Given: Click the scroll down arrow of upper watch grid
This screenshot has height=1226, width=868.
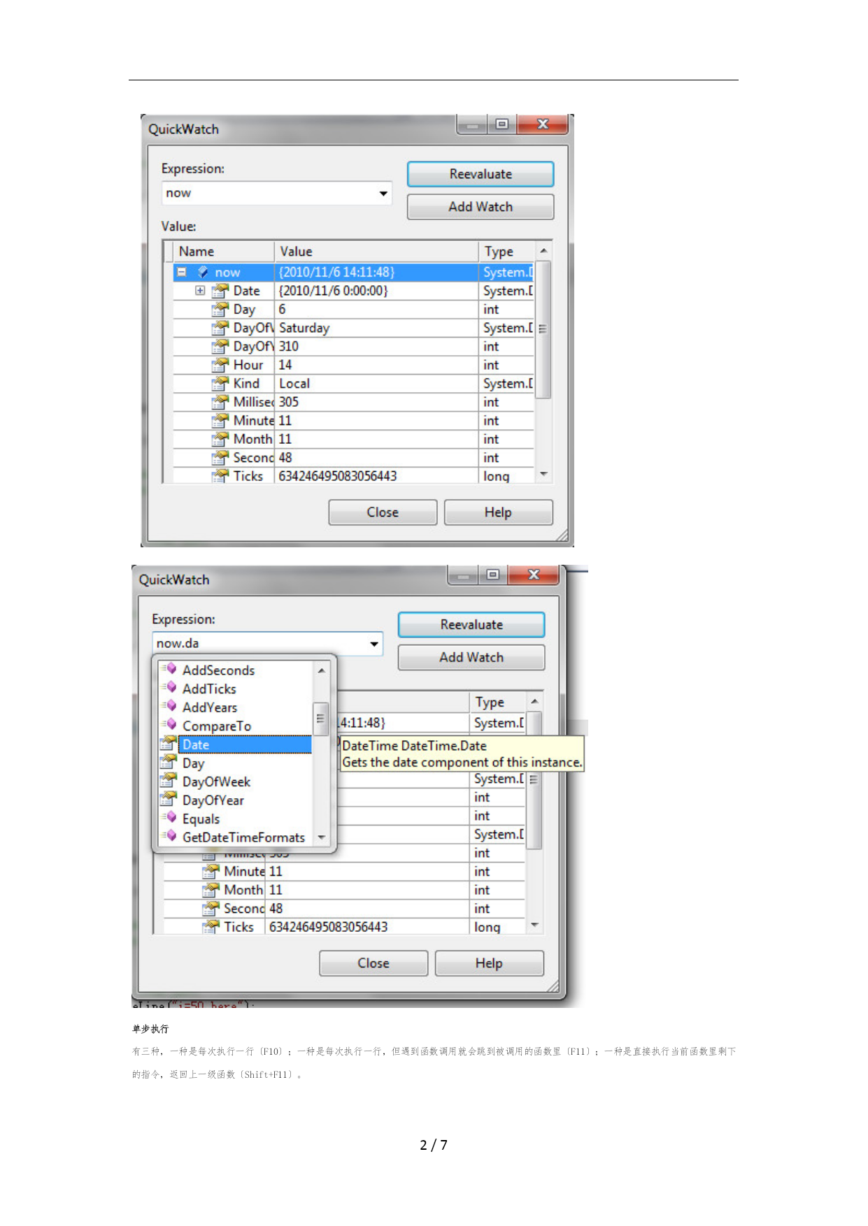Looking at the screenshot, I should click(x=543, y=475).
